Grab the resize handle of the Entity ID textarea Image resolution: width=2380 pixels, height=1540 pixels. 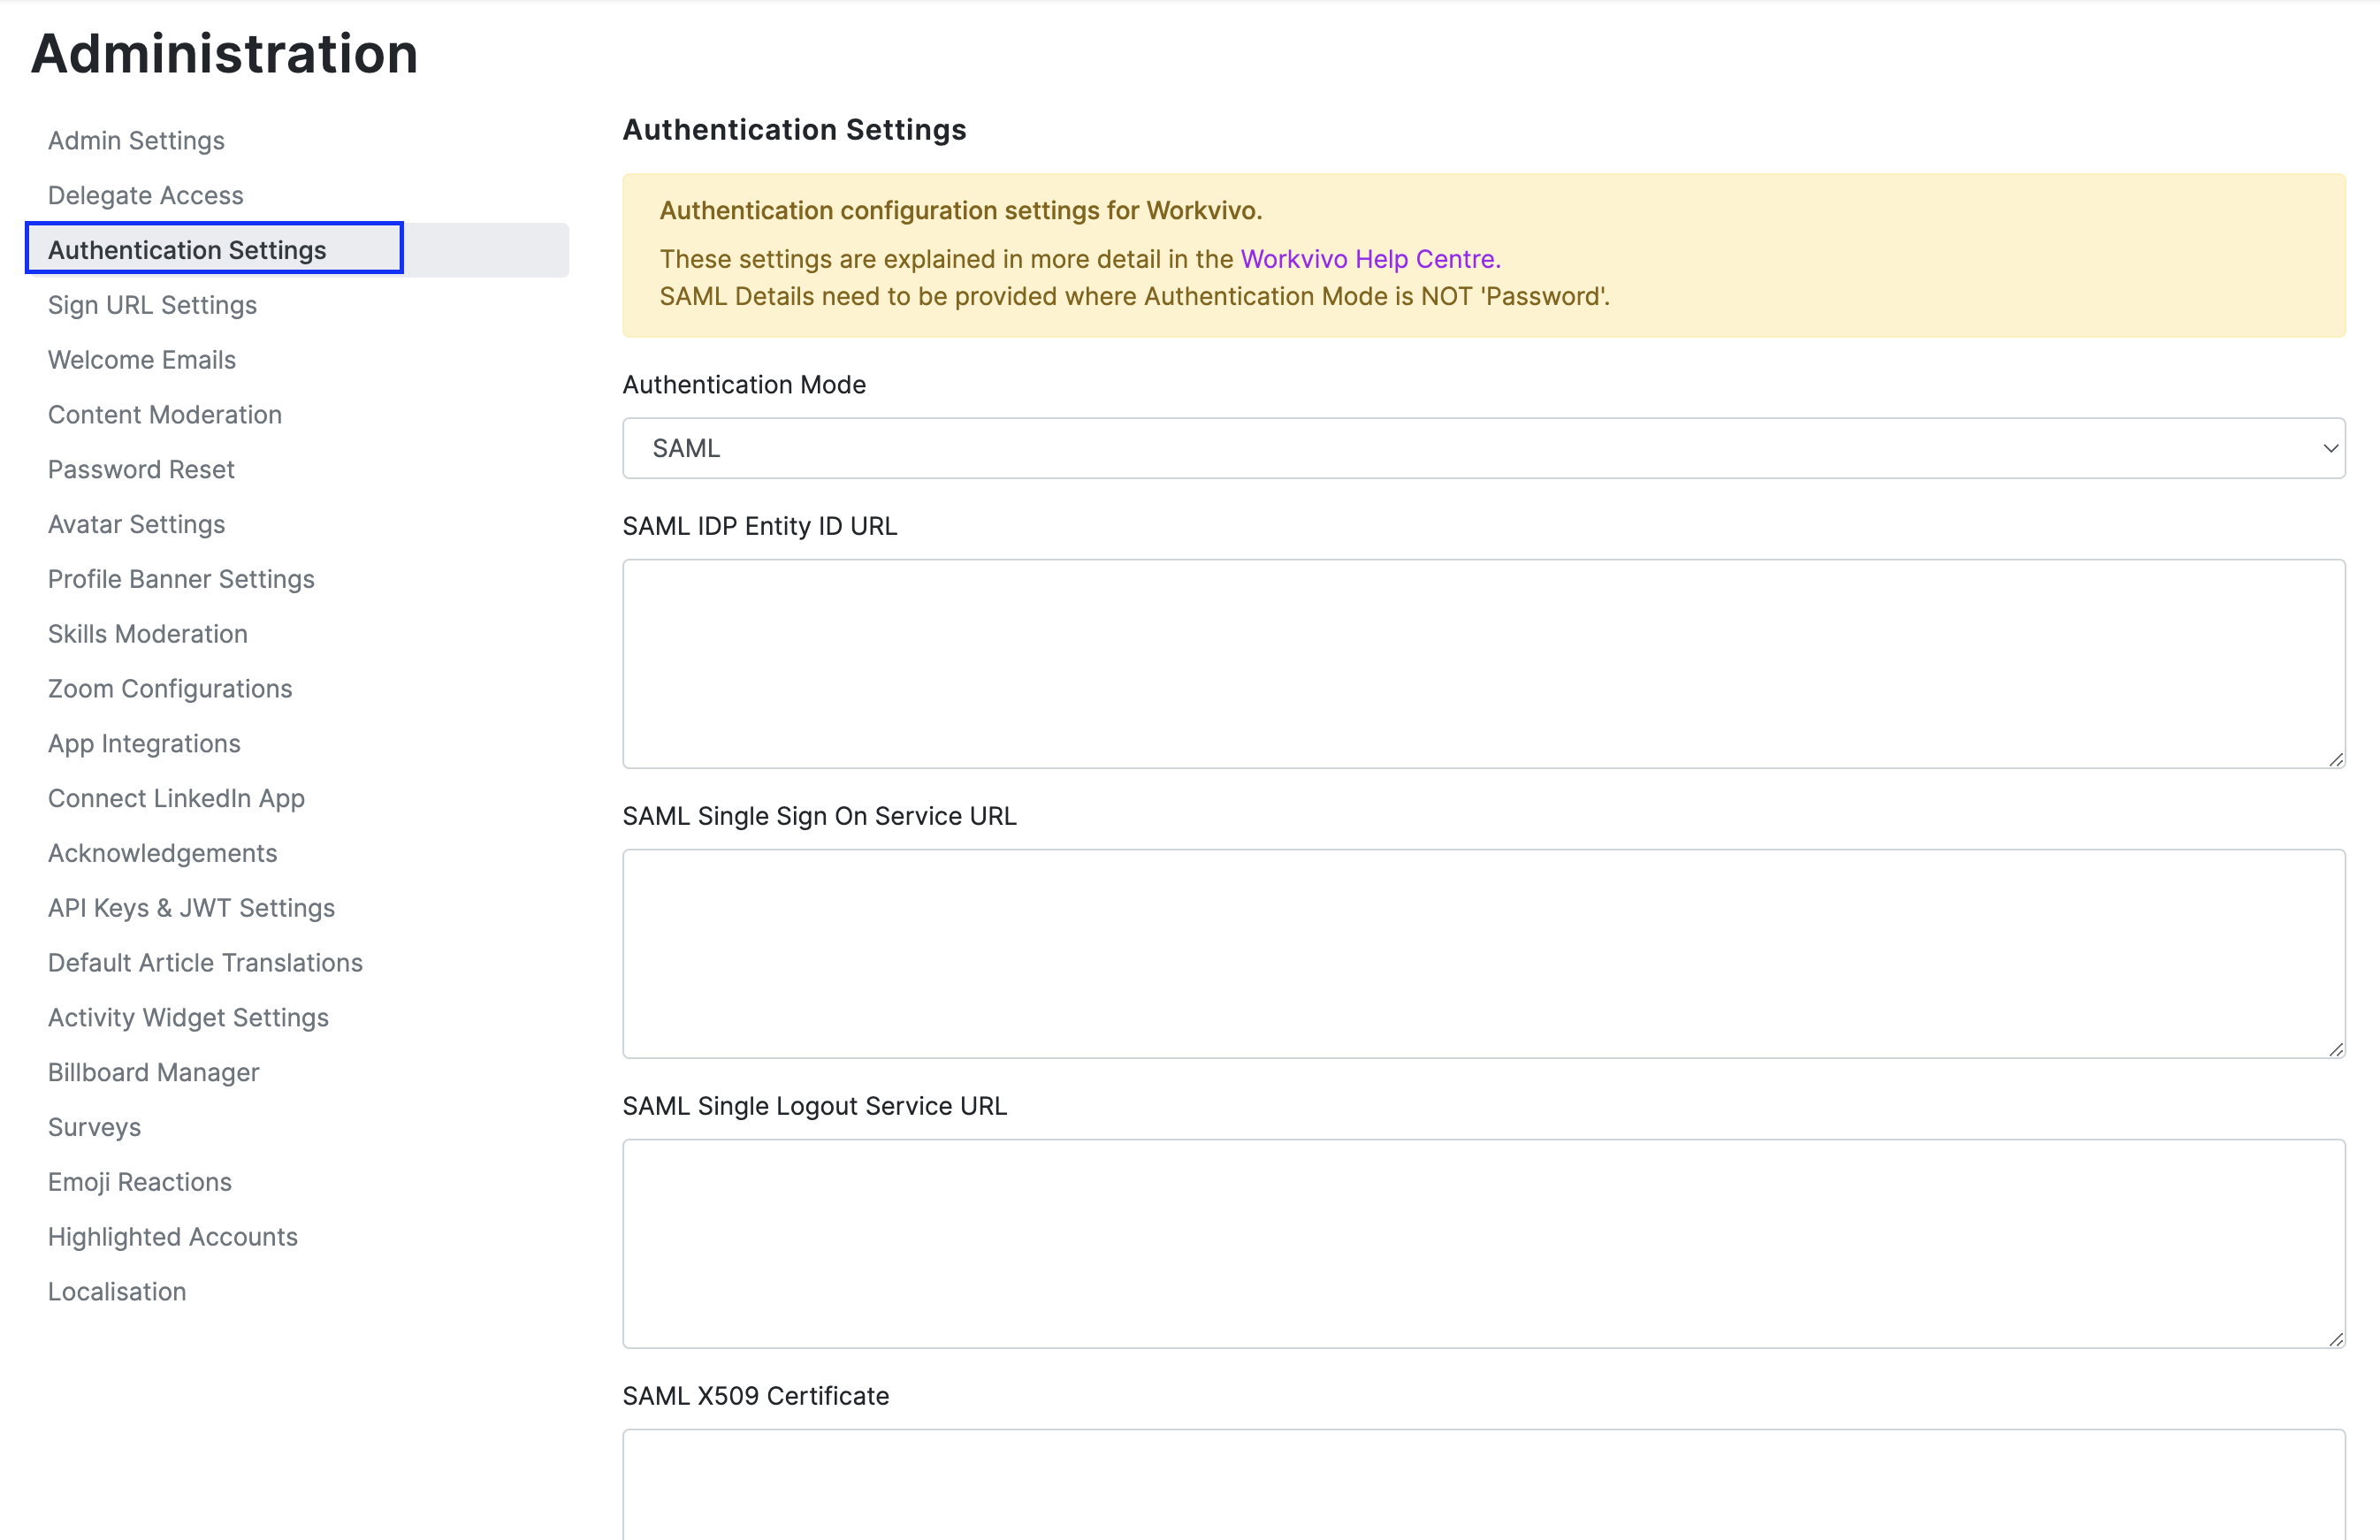click(2335, 760)
